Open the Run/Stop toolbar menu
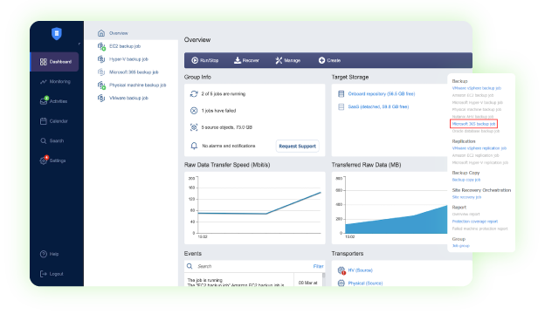Viewport: 545px width, 314px height. (x=205, y=60)
